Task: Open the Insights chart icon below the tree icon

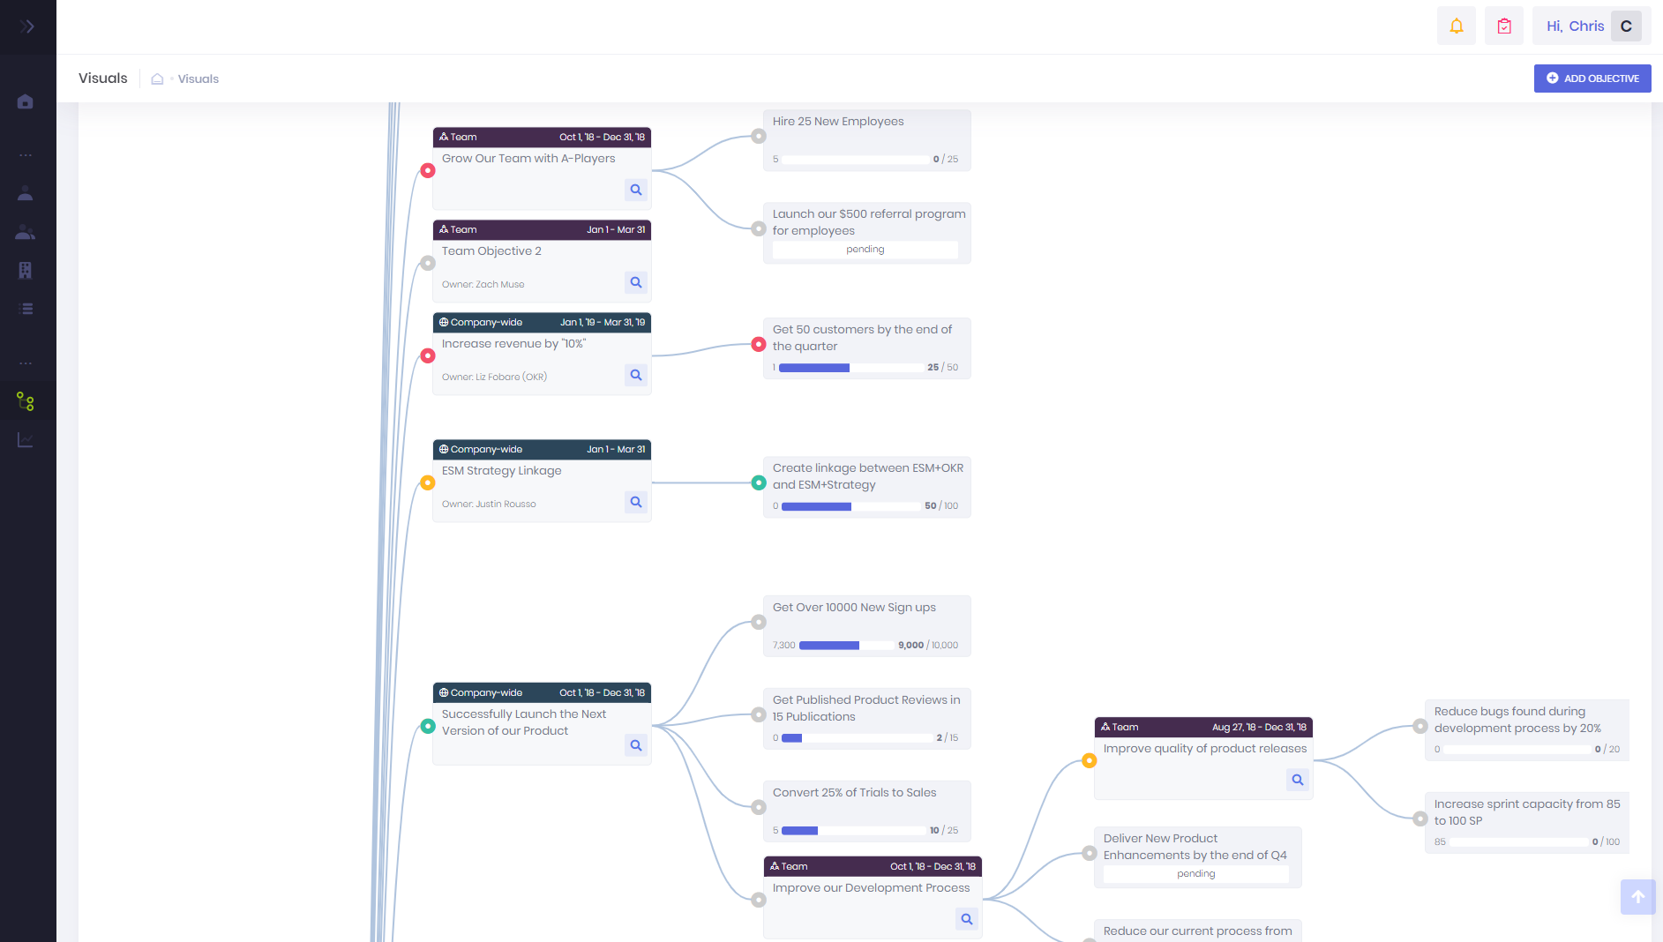Action: click(x=26, y=439)
